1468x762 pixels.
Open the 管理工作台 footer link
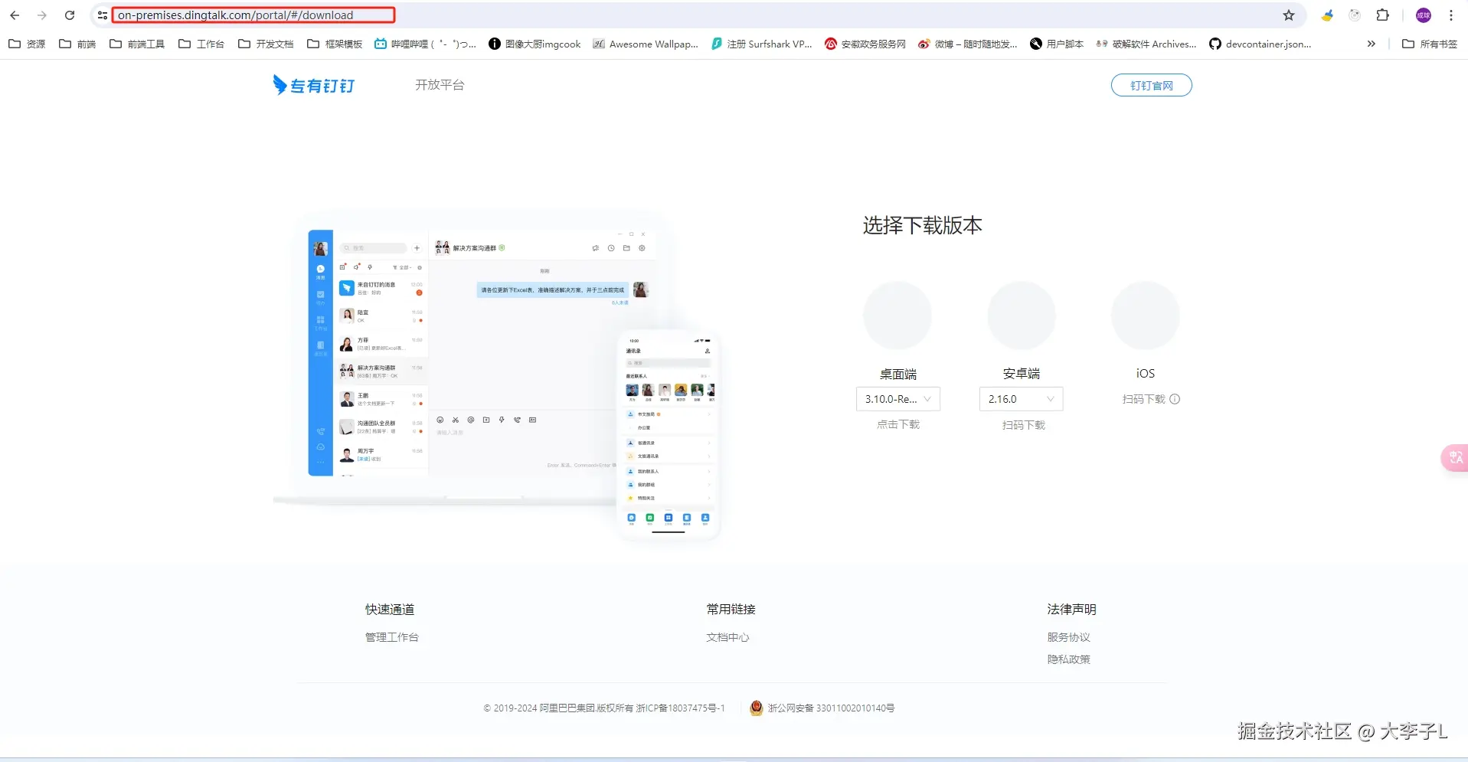392,637
